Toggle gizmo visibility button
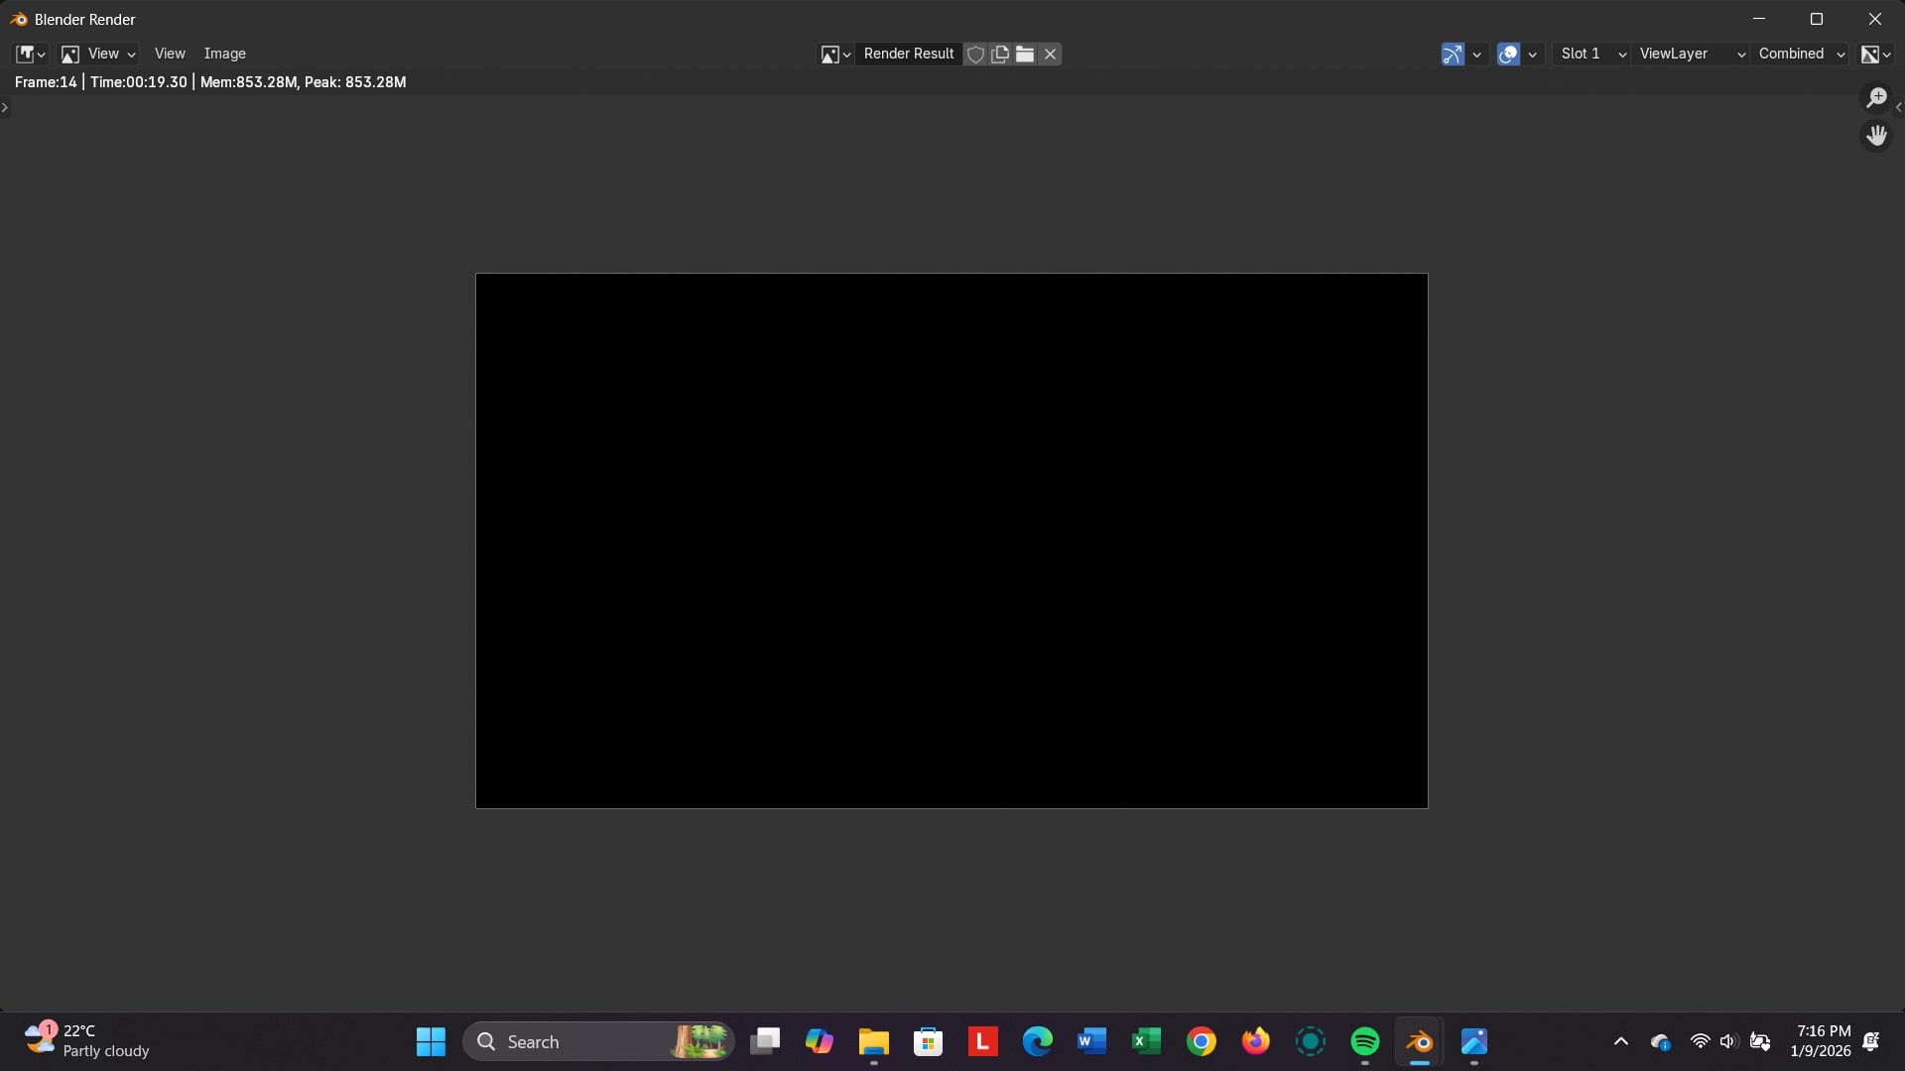 point(1452,54)
